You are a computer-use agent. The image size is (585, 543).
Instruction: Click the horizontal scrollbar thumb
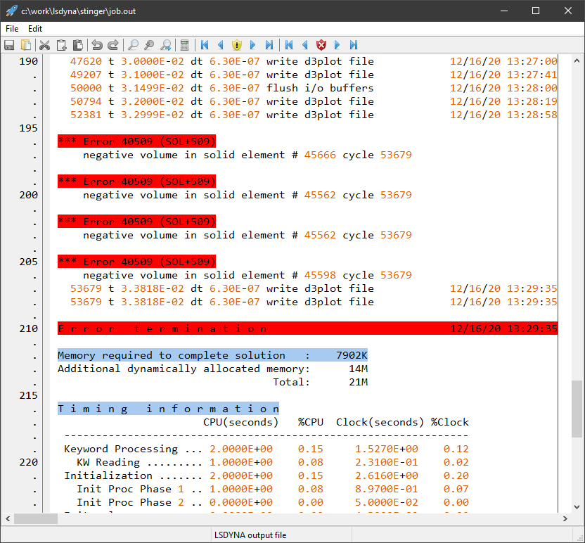[x=36, y=519]
